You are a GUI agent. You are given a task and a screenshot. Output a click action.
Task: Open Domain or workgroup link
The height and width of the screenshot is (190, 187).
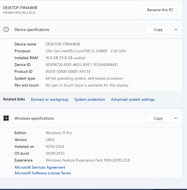[x=49, y=99]
